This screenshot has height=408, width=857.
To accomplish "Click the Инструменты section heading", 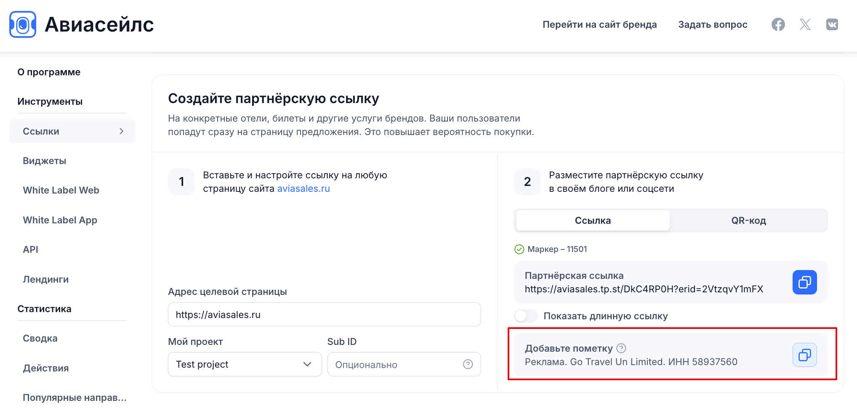I will [x=50, y=101].
